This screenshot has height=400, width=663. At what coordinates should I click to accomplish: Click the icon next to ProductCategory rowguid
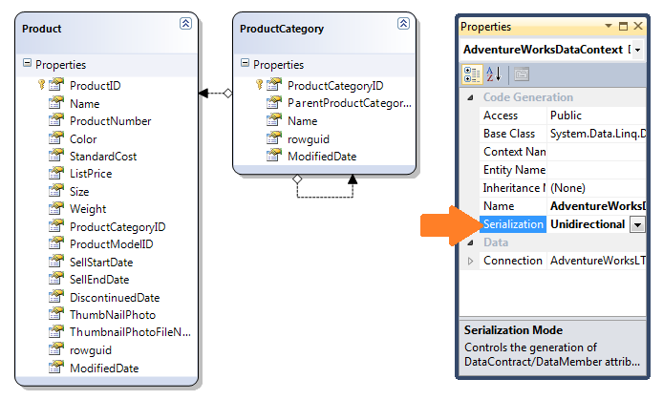click(x=274, y=138)
